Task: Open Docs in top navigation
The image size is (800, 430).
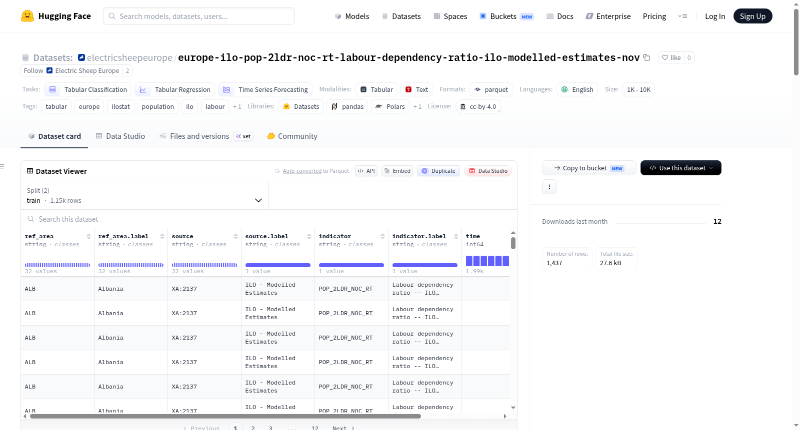Action: click(559, 16)
